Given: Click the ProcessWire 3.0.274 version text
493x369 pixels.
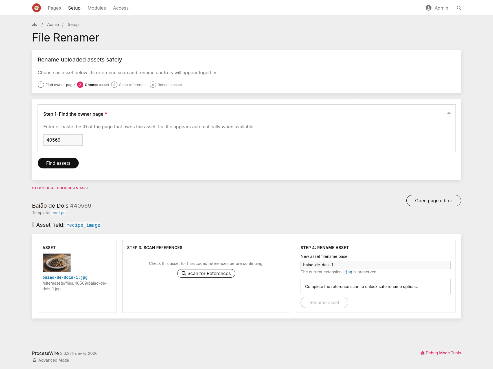Looking at the screenshot, I should pyautogui.click(x=65, y=353).
